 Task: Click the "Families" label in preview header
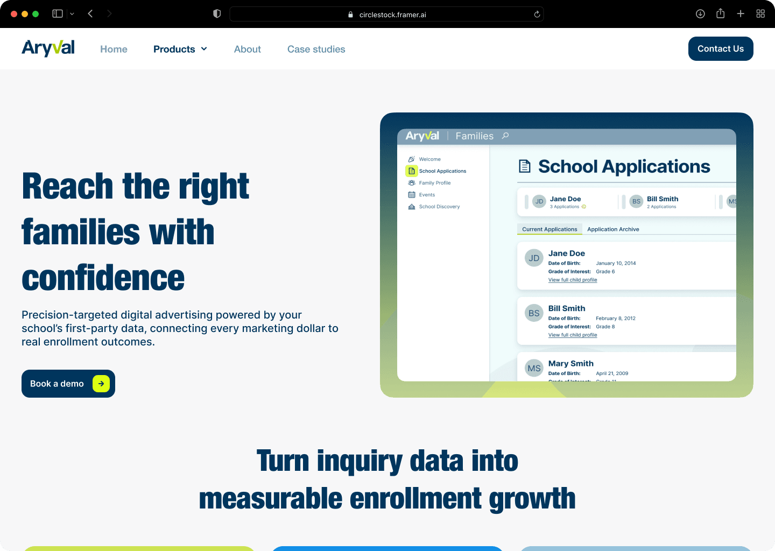[x=475, y=136]
